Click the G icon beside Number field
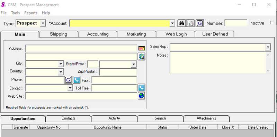277x137 pixels. coord(200,23)
